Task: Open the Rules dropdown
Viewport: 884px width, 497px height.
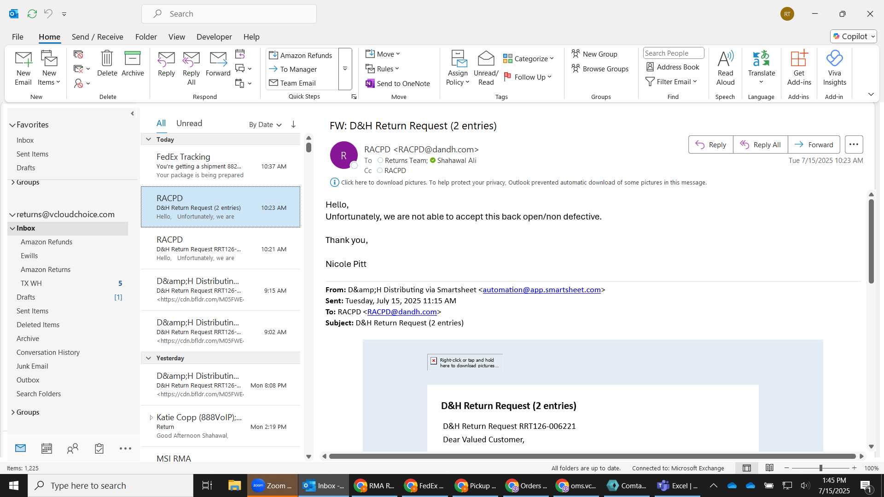Action: point(383,69)
